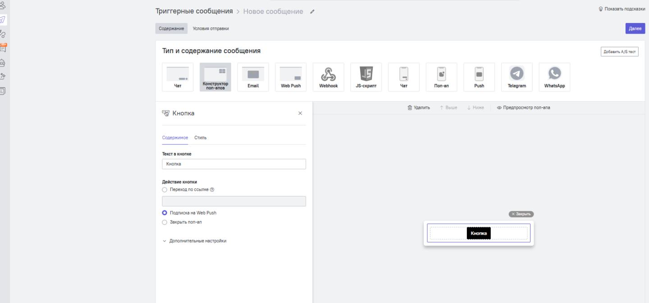Select the desktop window Чат message type
This screenshot has height=303, width=649.
coord(178,77)
